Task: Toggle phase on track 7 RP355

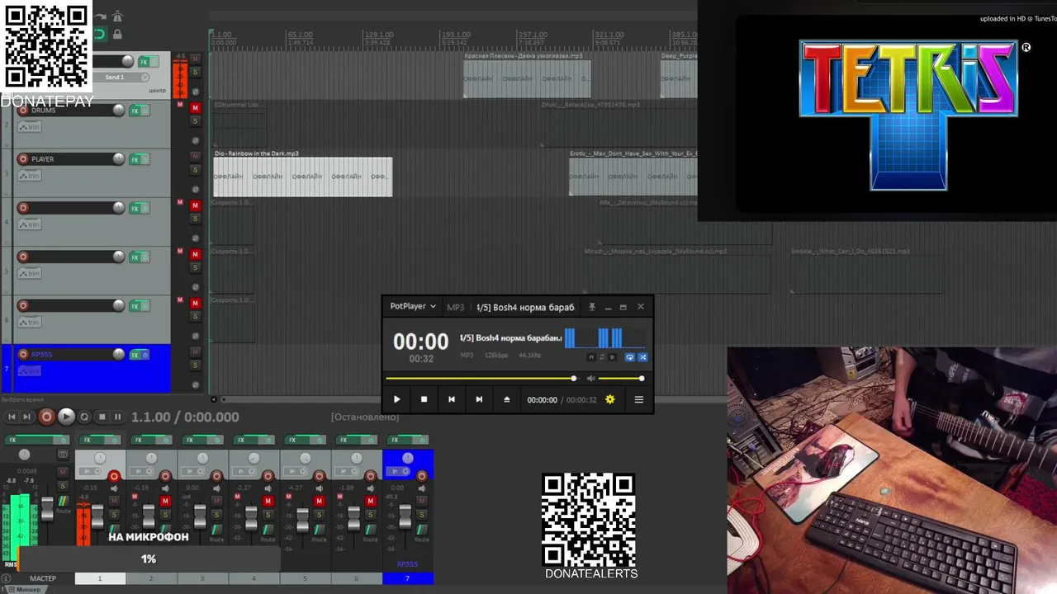Action: pyautogui.click(x=196, y=385)
